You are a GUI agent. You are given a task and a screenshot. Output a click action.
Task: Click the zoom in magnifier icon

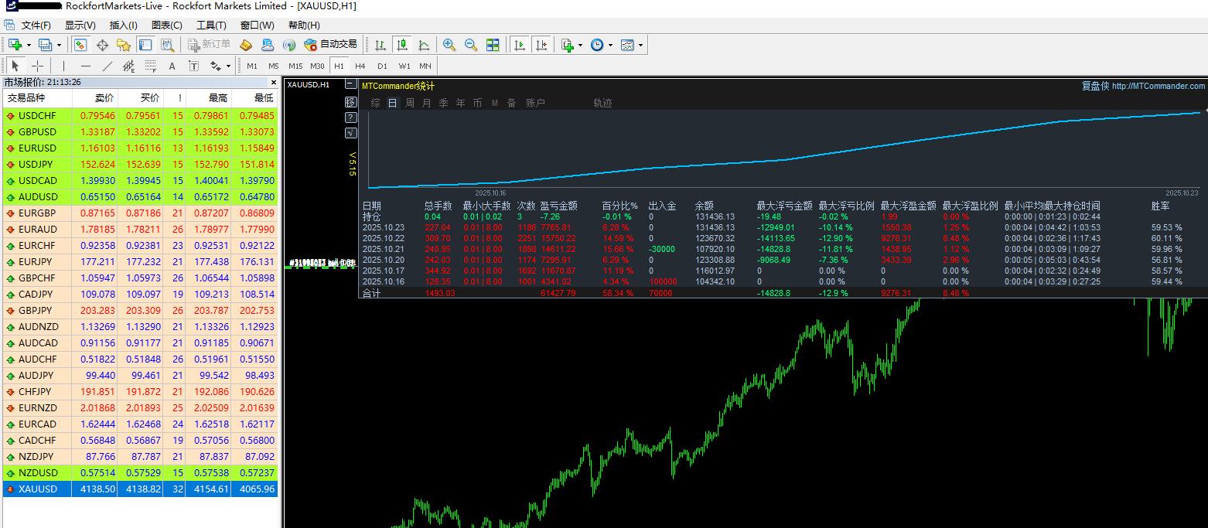click(x=449, y=45)
